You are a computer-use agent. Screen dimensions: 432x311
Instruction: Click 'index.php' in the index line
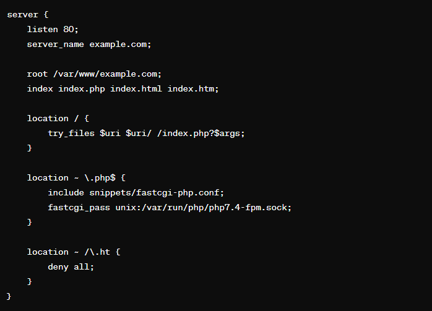[x=82, y=89]
